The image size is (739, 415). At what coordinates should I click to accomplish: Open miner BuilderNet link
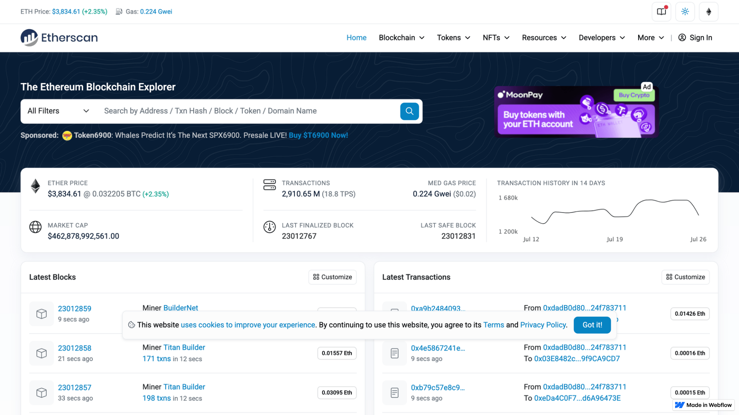click(181, 308)
